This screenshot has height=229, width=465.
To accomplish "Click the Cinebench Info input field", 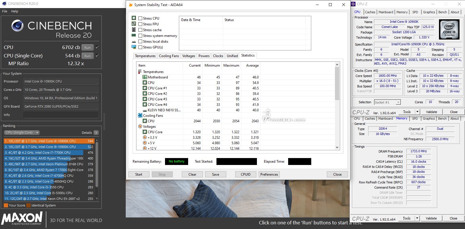I will click(61, 115).
